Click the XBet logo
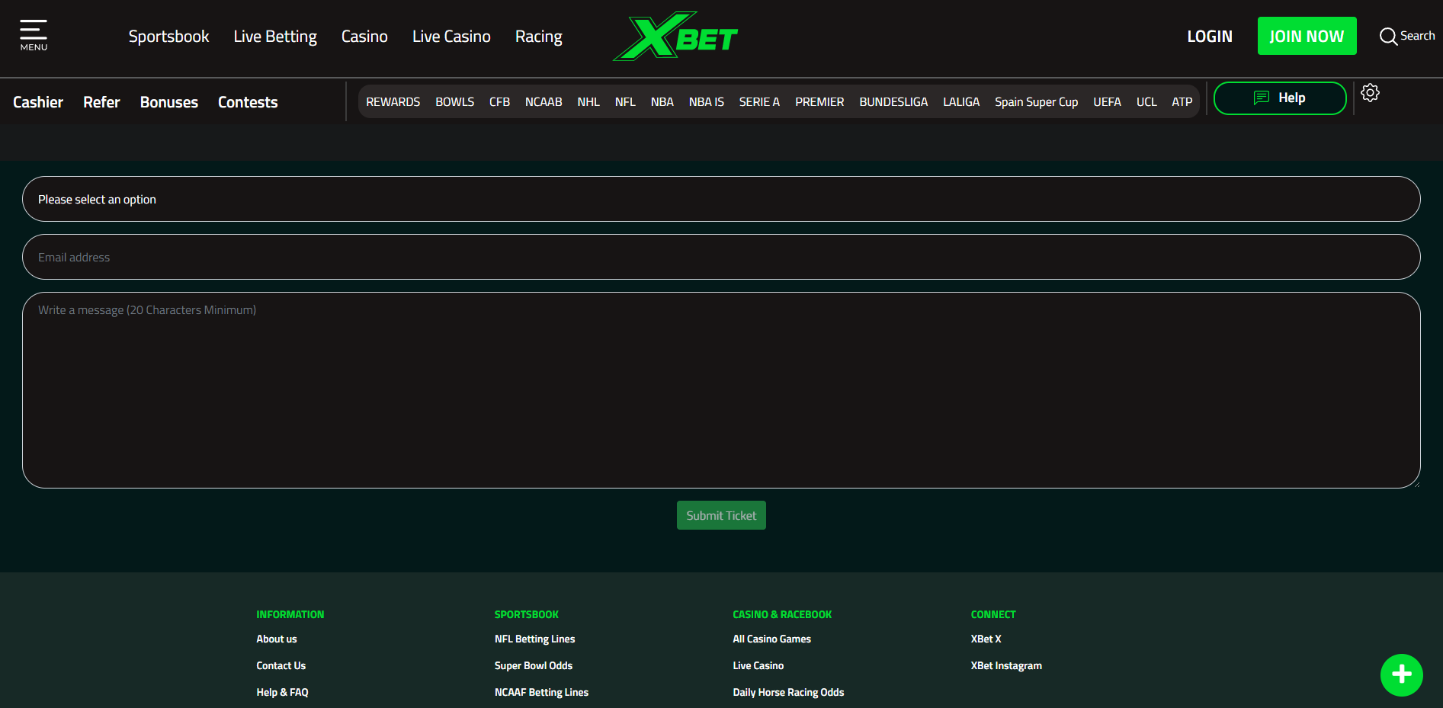 click(x=675, y=36)
